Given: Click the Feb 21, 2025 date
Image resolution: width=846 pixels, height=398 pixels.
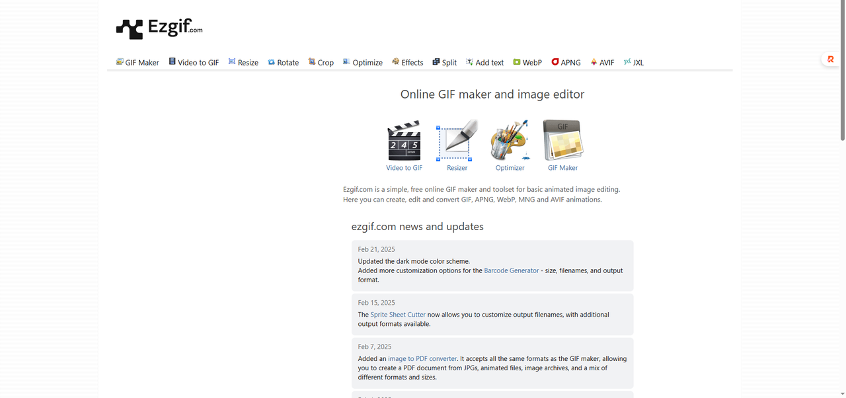Looking at the screenshot, I should coord(377,249).
